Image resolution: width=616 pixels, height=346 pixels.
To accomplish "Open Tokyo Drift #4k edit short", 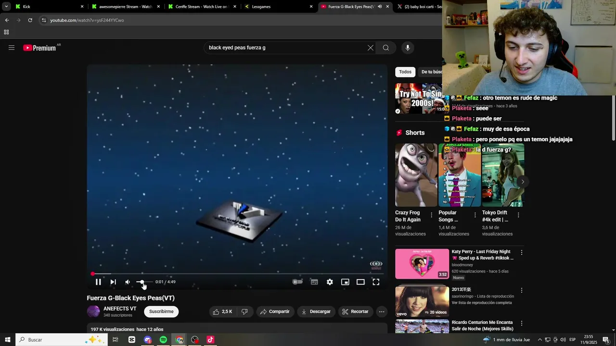I will click(x=503, y=175).
